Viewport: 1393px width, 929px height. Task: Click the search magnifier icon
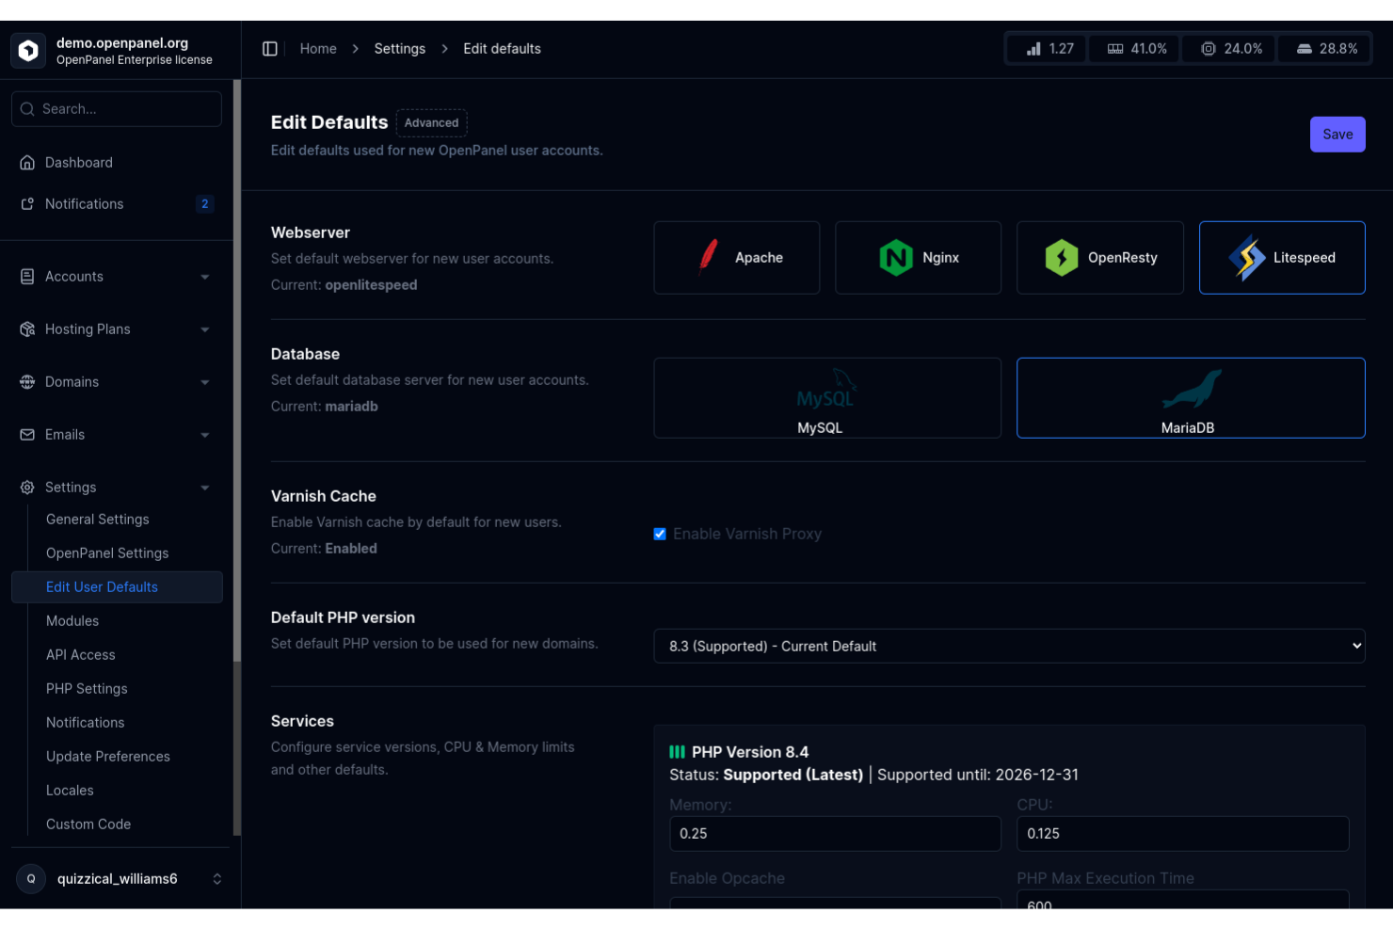[x=27, y=109]
